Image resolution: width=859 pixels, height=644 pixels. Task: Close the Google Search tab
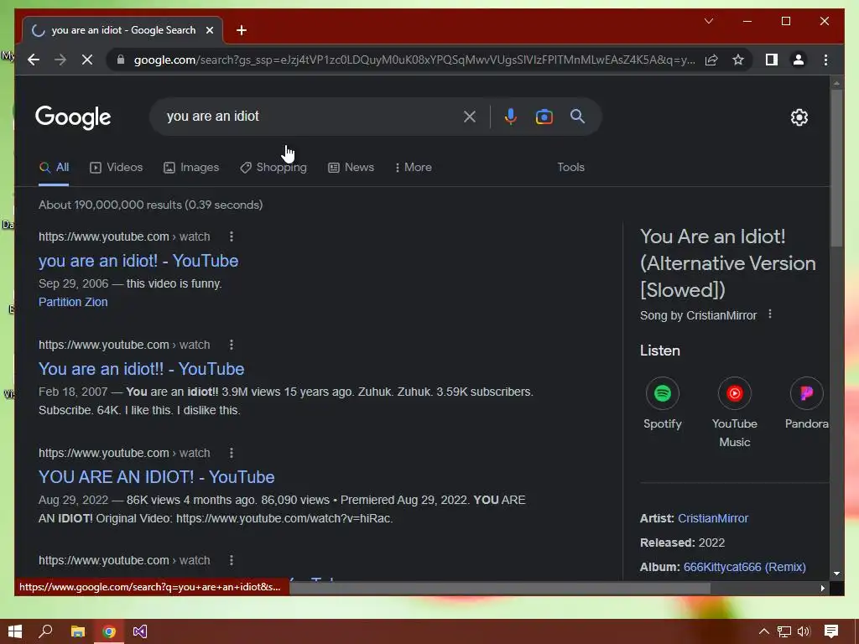[x=209, y=30]
